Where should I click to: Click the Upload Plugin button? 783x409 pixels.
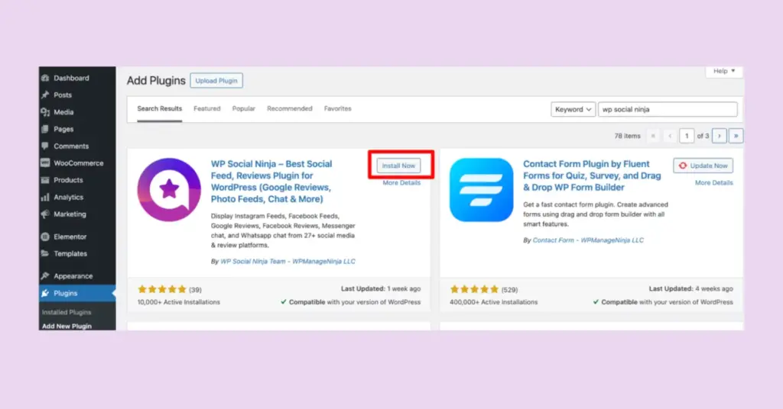pyautogui.click(x=216, y=80)
